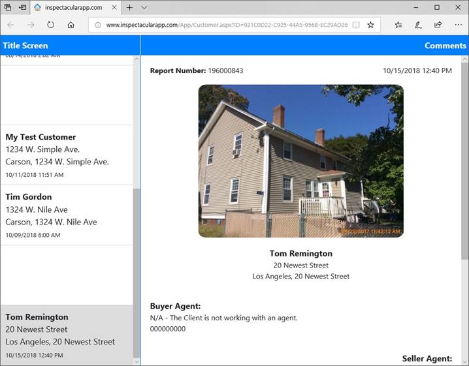Image resolution: width=469 pixels, height=366 pixels.
Task: Click the report pane scroll-up arrow
Action: coord(465,59)
